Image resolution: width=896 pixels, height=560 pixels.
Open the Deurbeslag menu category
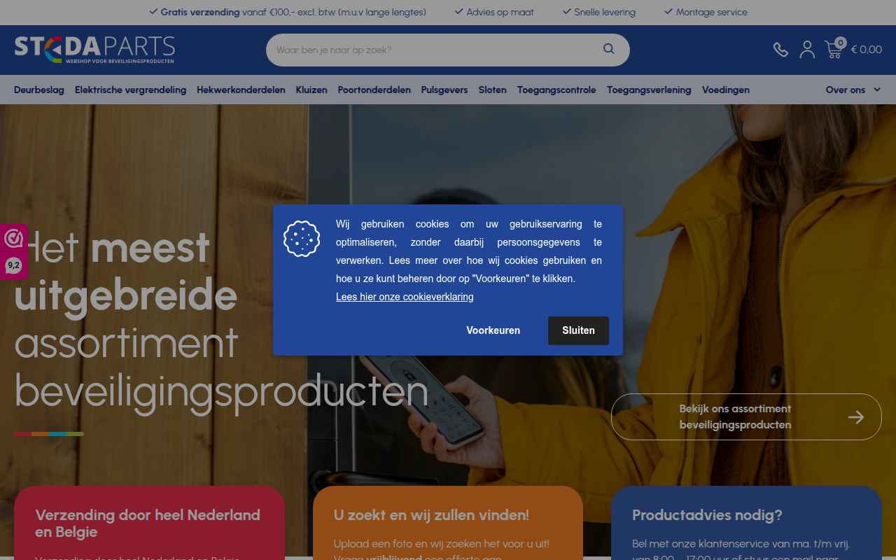[x=39, y=90]
